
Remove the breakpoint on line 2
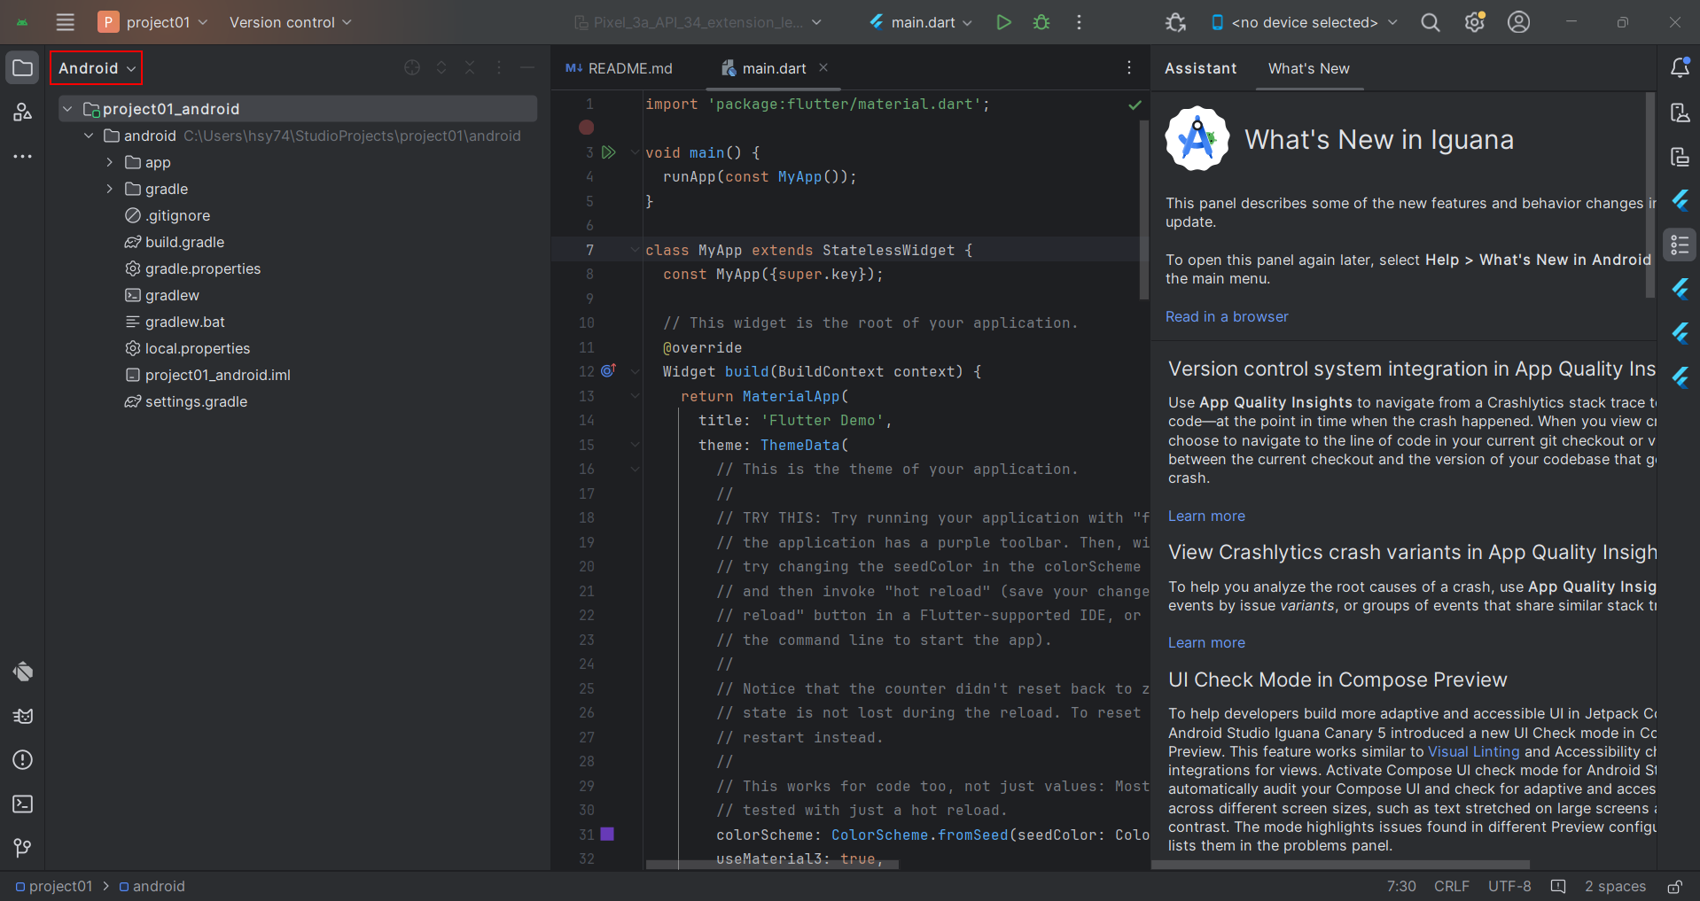587,128
